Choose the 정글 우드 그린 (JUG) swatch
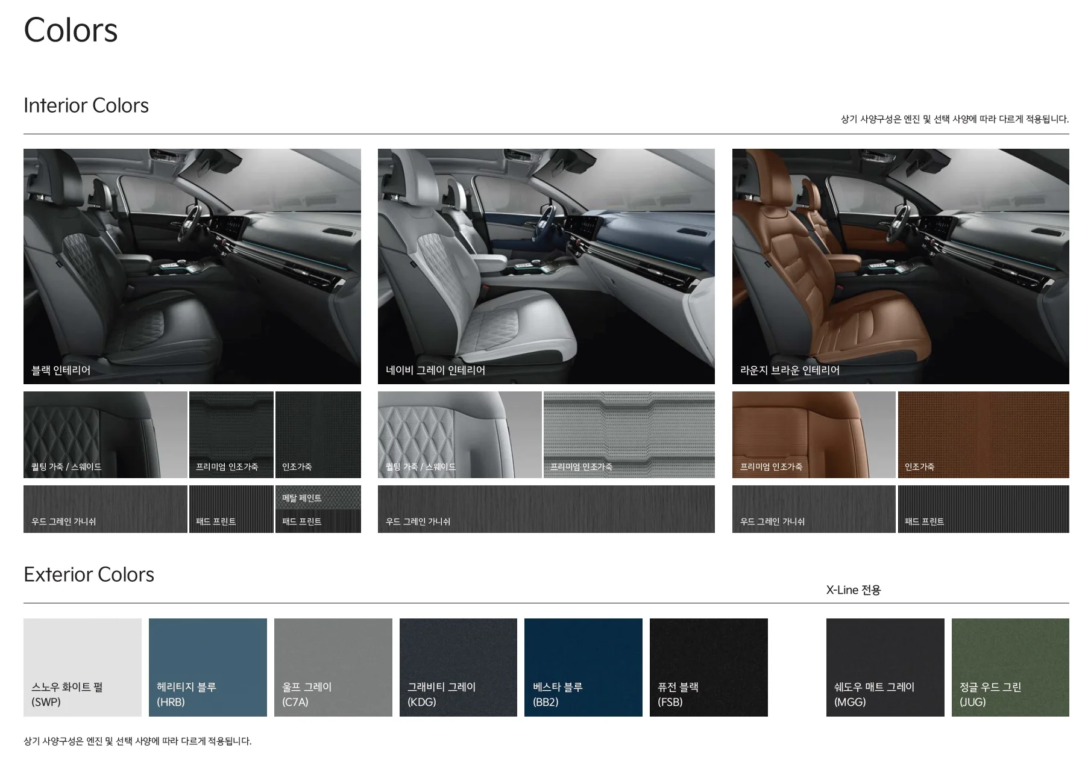The width and height of the screenshot is (1088, 775). click(x=1010, y=667)
